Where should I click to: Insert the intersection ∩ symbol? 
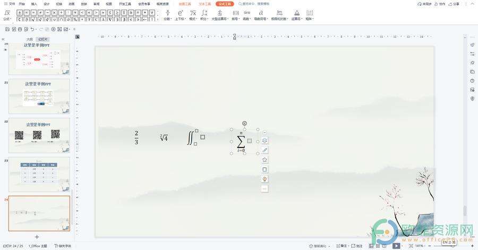pyautogui.click(x=61, y=19)
